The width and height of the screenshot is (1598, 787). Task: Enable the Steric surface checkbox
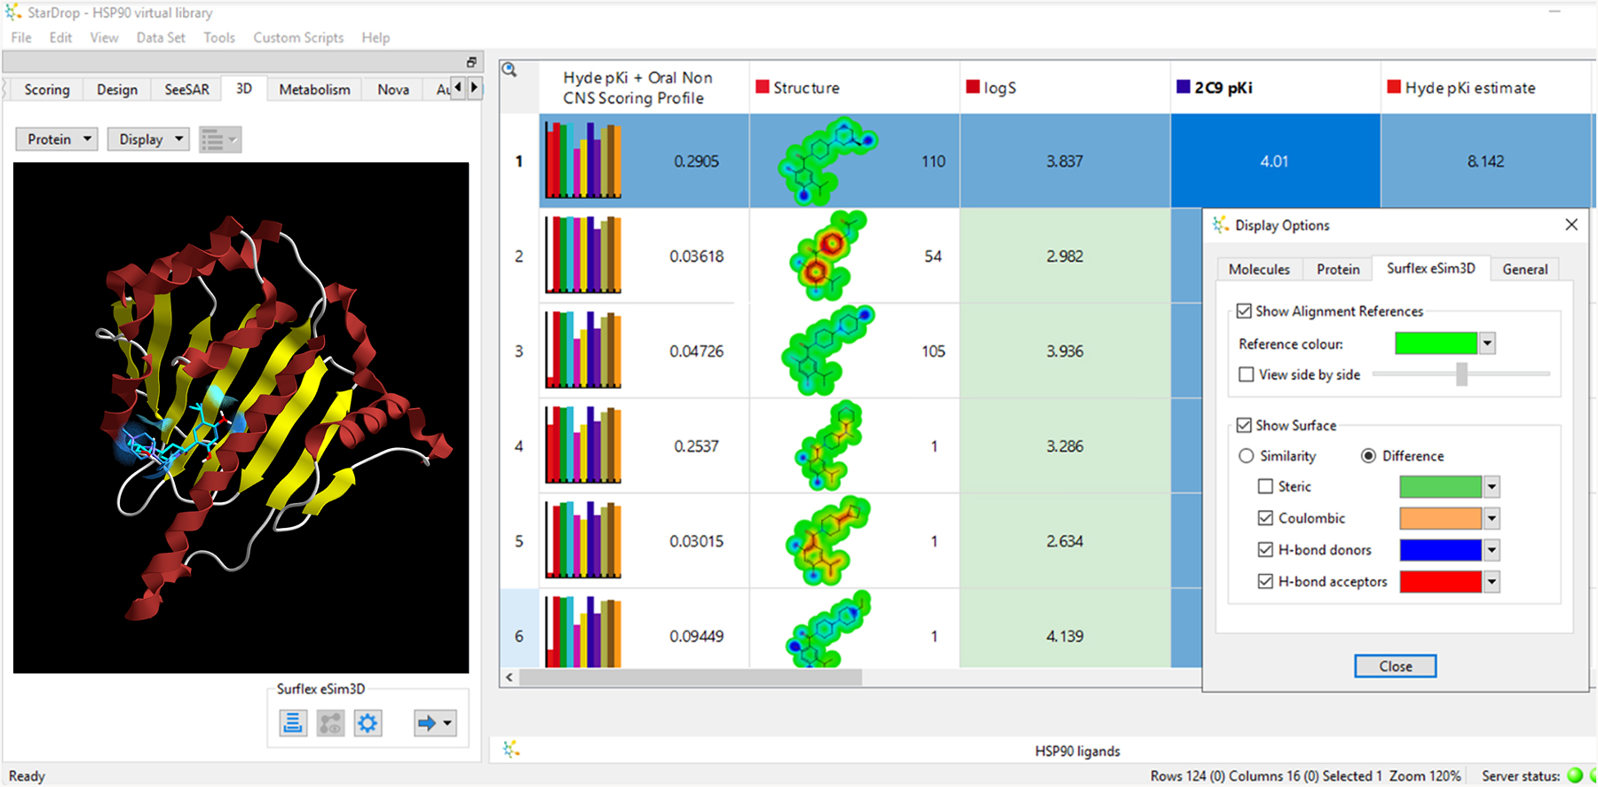(x=1266, y=486)
